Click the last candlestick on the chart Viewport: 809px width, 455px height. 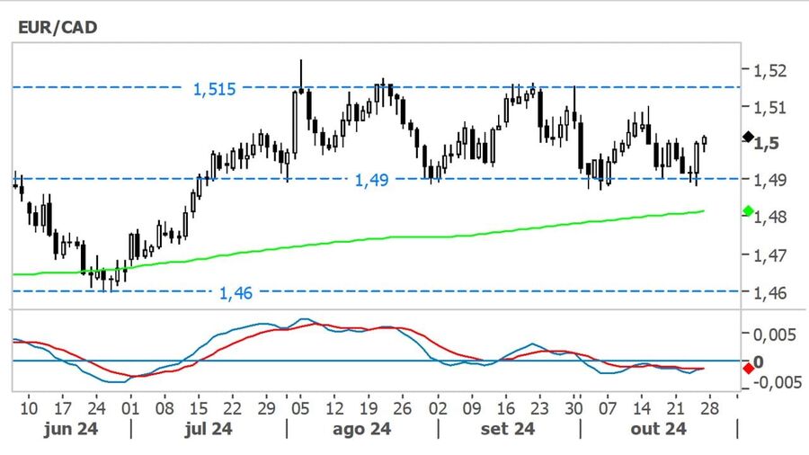click(705, 141)
